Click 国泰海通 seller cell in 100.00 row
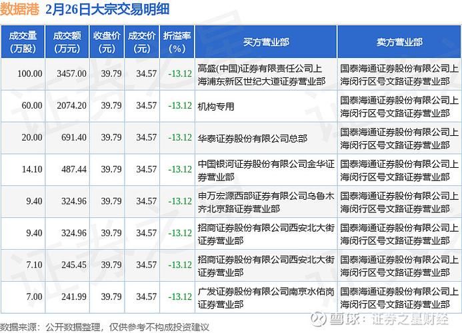The height and width of the screenshot is (333, 462). click(399, 75)
